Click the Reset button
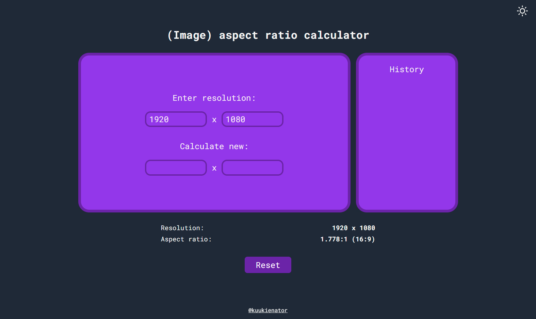This screenshot has height=319, width=536. tap(268, 265)
